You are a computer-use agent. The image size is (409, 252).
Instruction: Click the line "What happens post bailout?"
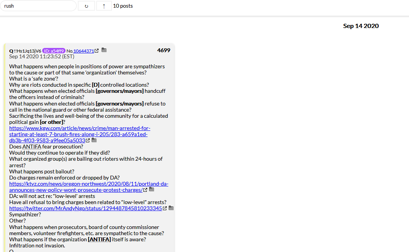click(x=42, y=171)
